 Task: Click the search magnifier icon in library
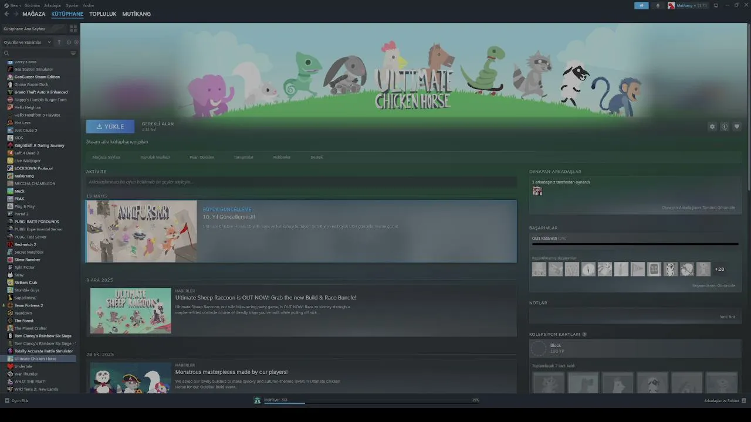[6, 53]
